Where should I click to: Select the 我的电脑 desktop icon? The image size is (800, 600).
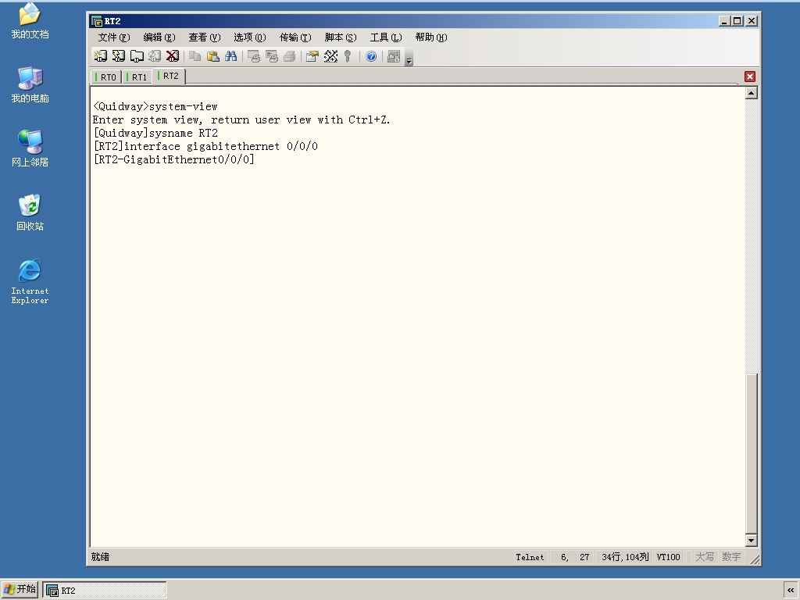pyautogui.click(x=30, y=84)
